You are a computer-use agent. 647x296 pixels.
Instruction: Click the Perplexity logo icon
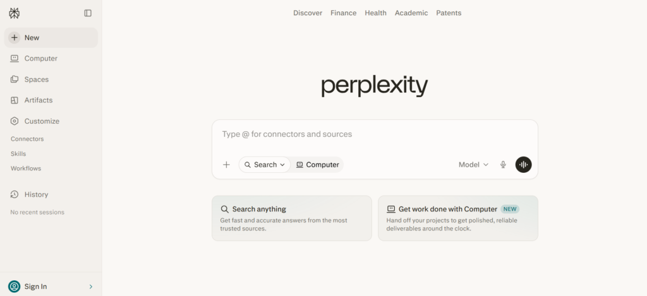pyautogui.click(x=15, y=13)
